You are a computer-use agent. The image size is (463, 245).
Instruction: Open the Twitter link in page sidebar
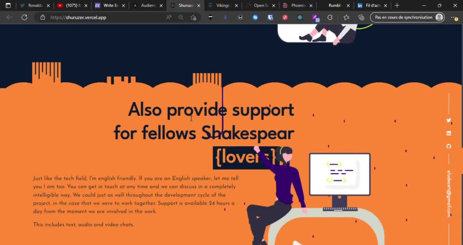pos(449,120)
